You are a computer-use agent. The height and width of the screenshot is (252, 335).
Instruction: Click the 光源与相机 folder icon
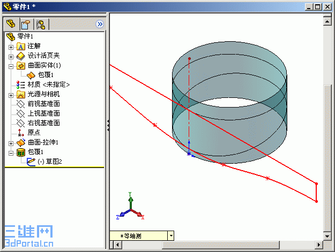pos(21,95)
